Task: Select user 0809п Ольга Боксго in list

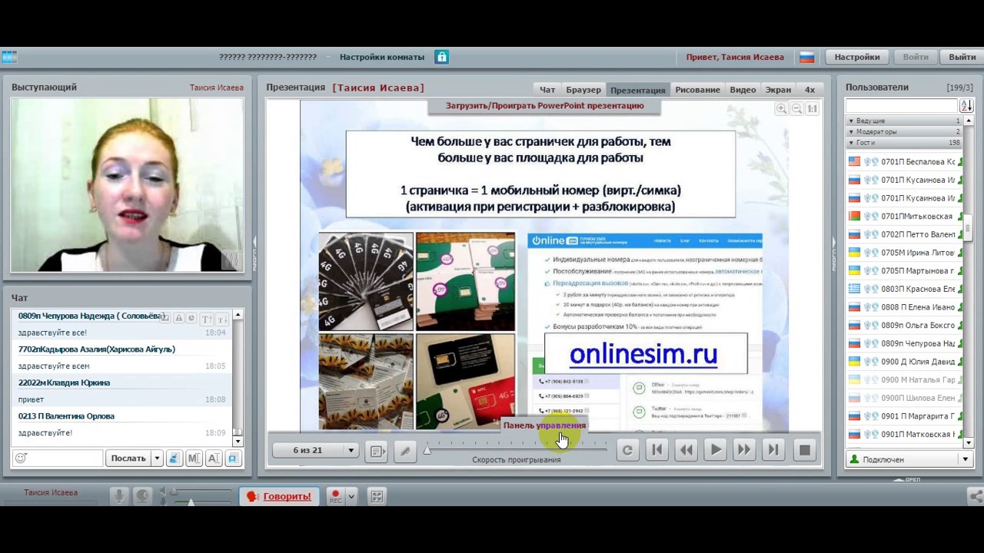Action: pos(903,326)
